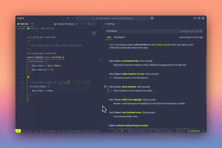Screen dimensions: 222x148
Task: Select the Workspace settings scope tab
Action: 119,37
